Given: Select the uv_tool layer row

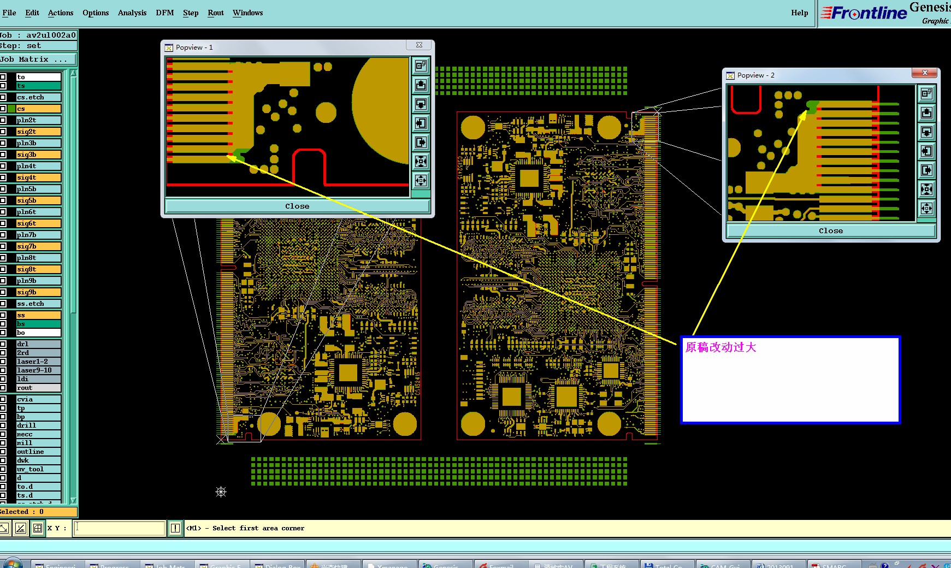Looking at the screenshot, I should (38, 469).
